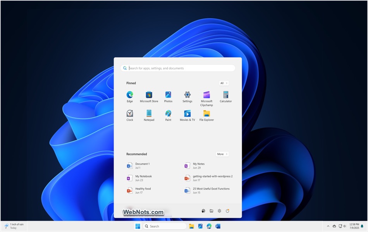This screenshot has height=232, width=368.
Task: Click the Start menu search field
Action: point(178,68)
